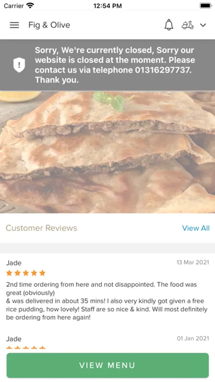Open Jade's review dated 01 Jan 2021
Screen dimensions: 215x382
coord(107,342)
